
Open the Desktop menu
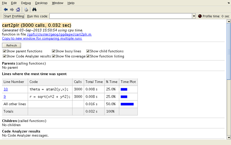(41, 3)
